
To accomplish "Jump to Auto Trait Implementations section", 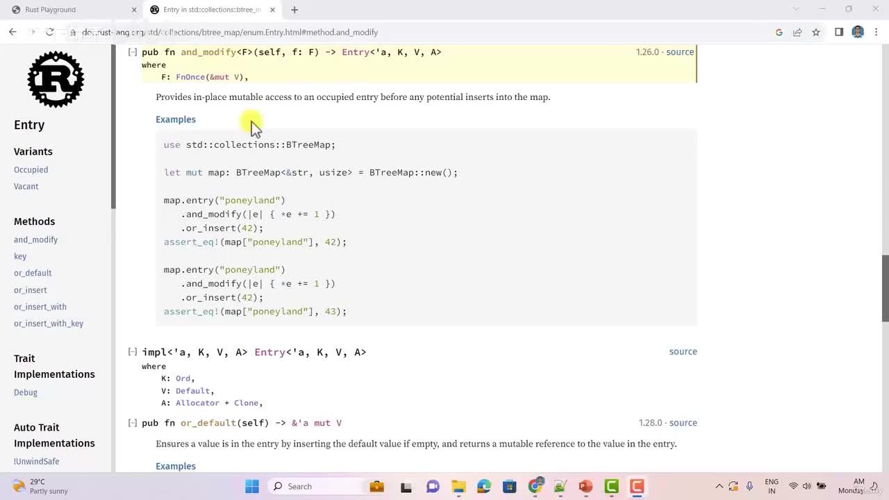I will (54, 435).
